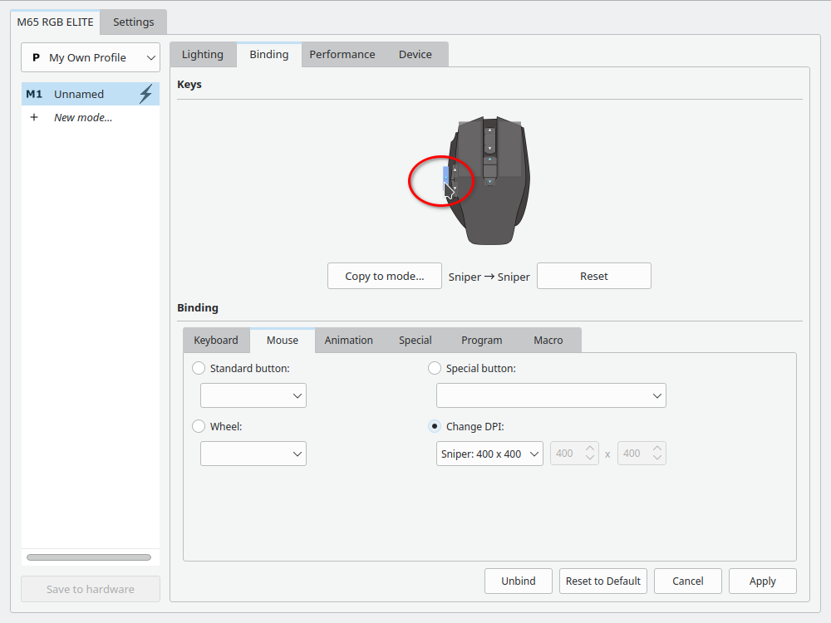Image resolution: width=831 pixels, height=623 pixels.
Task: Select the middle button between the DPI arrows
Action: tap(489, 171)
